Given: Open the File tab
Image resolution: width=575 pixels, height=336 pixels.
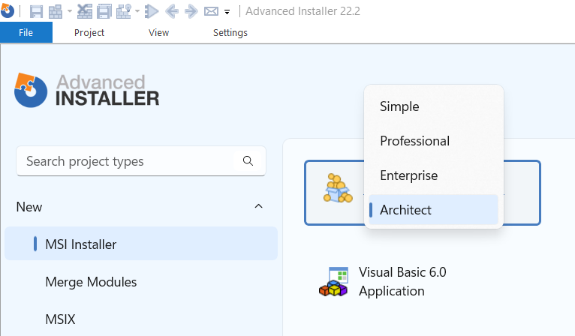Looking at the screenshot, I should 26,32.
